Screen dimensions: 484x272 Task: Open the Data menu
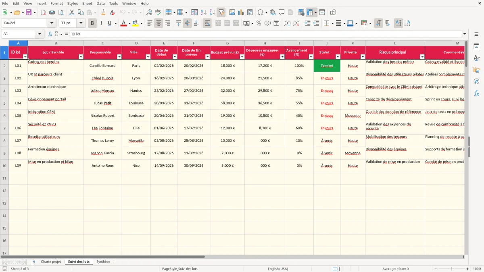(100, 3)
